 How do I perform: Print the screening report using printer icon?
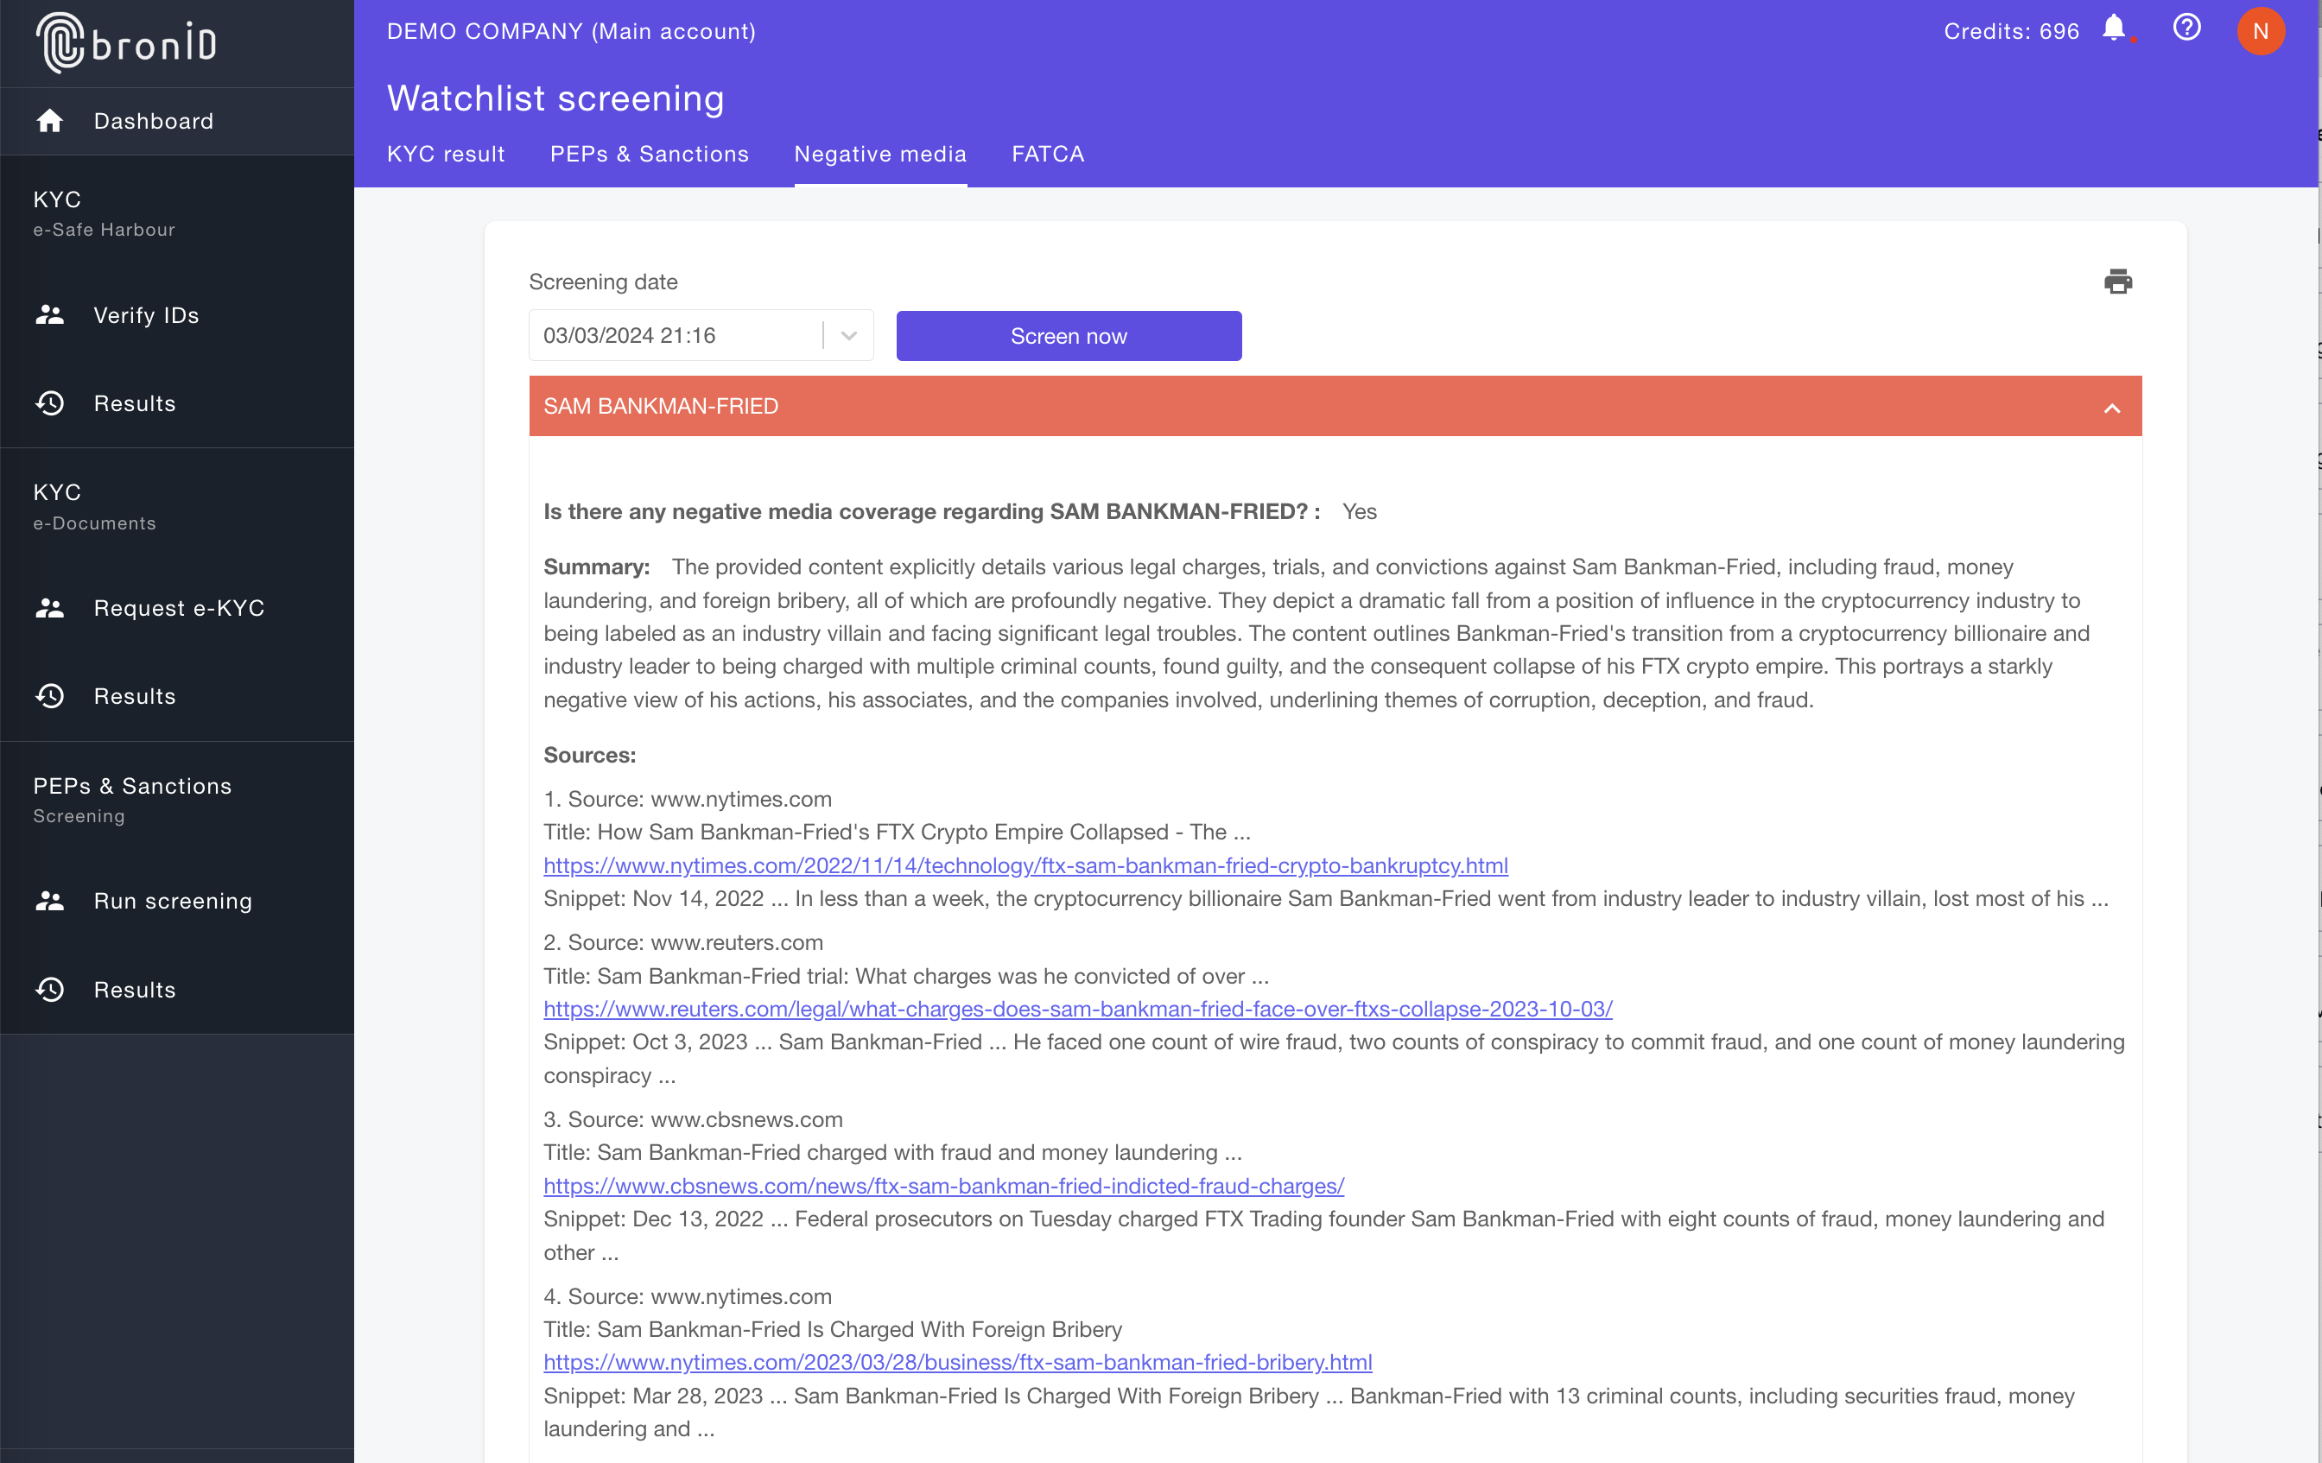[2117, 282]
